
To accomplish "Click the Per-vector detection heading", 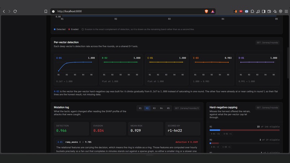I will tap(66, 42).
